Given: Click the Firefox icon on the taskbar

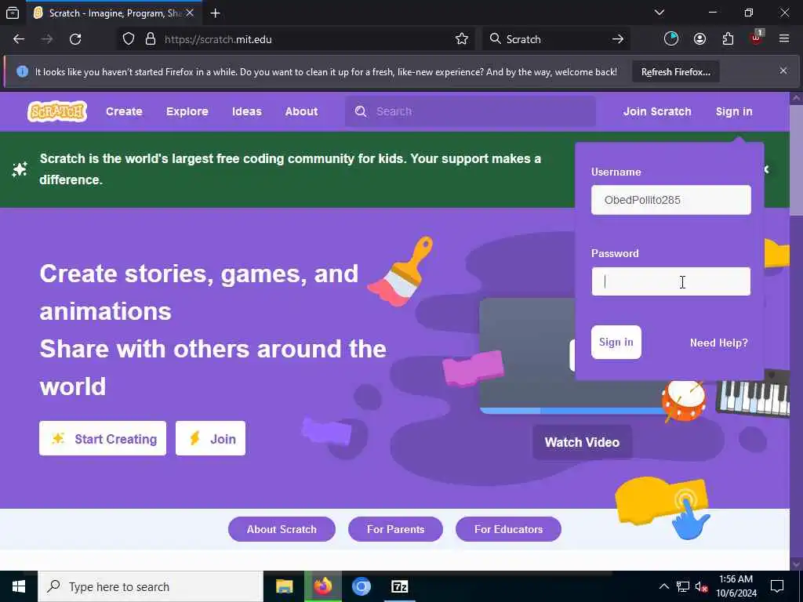Looking at the screenshot, I should 323,586.
